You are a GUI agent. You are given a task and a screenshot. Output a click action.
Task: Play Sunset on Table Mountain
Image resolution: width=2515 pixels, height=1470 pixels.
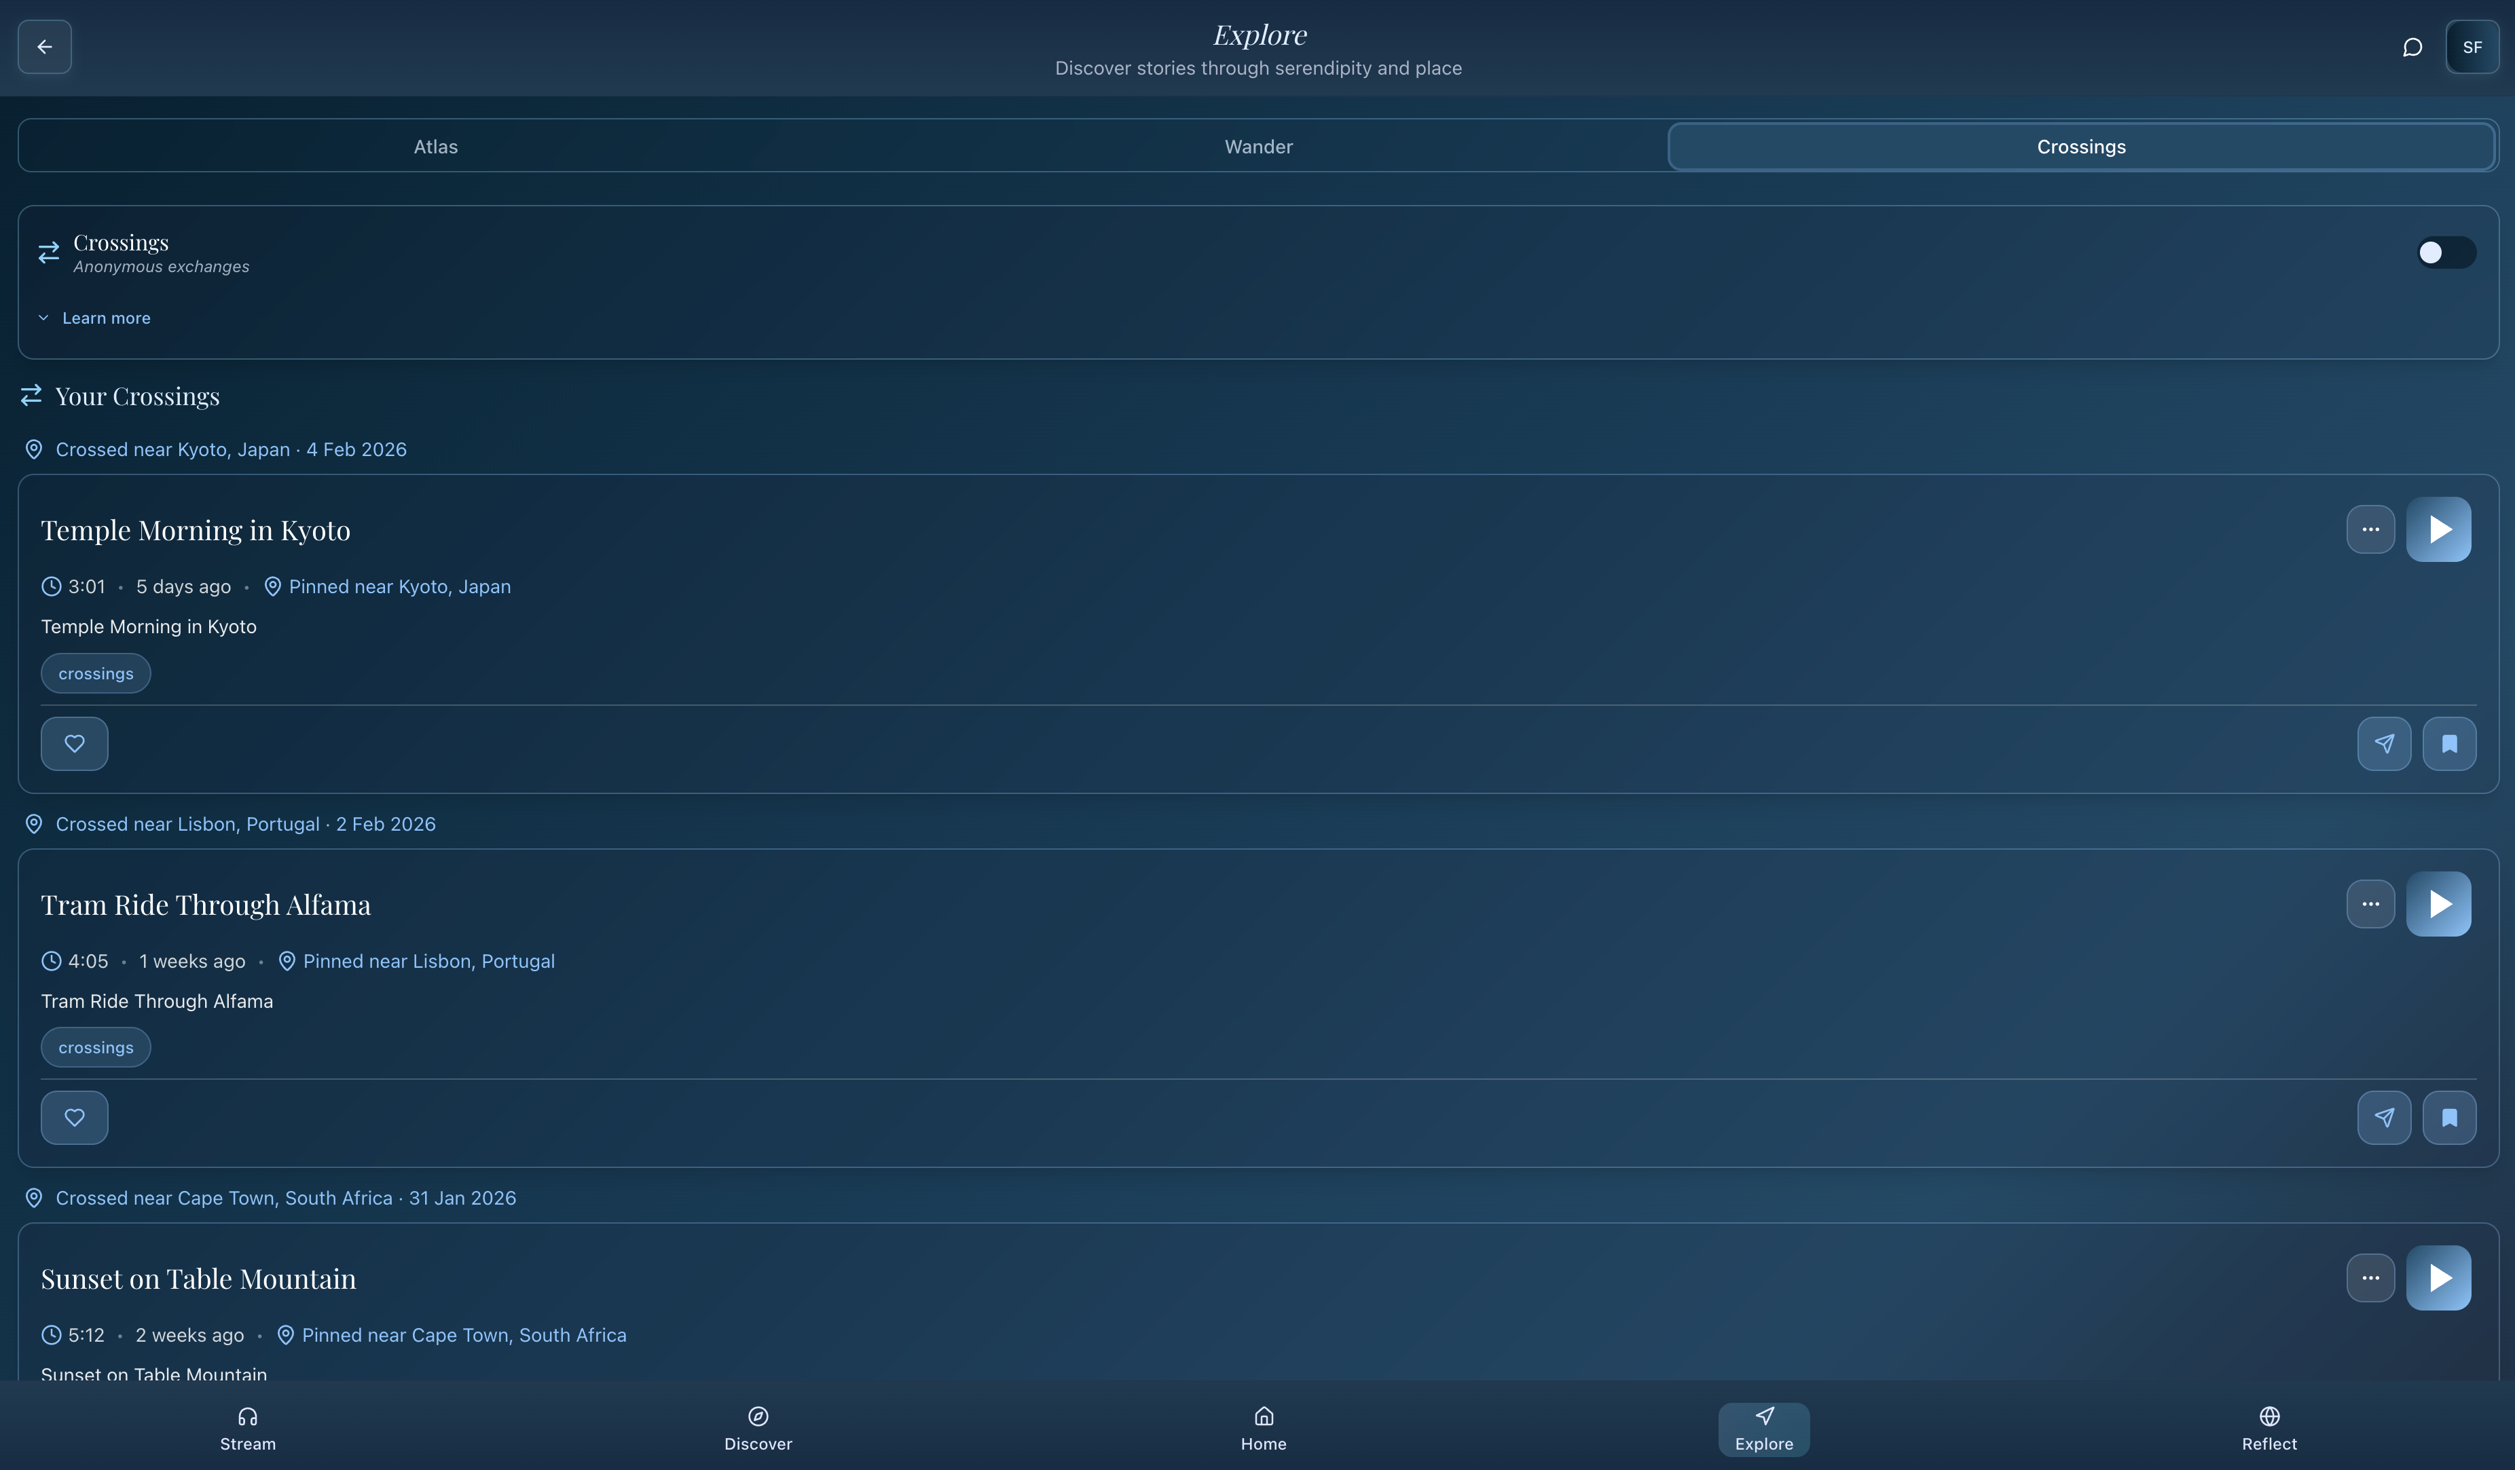[x=2438, y=1277]
